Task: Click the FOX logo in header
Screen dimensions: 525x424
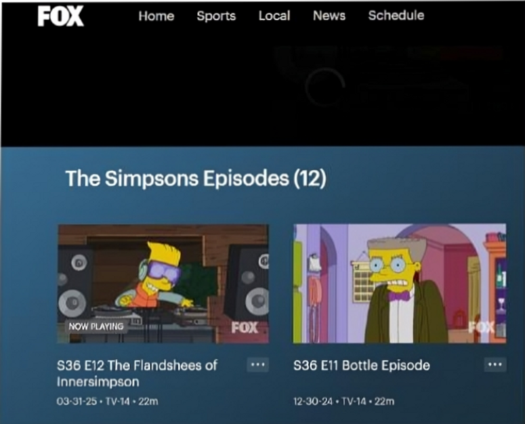Action: (x=60, y=16)
